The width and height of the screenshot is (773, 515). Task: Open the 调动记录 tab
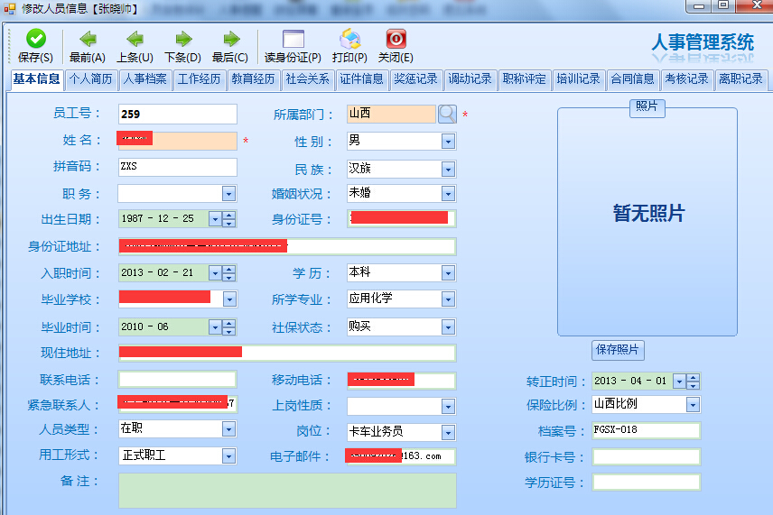click(x=470, y=79)
